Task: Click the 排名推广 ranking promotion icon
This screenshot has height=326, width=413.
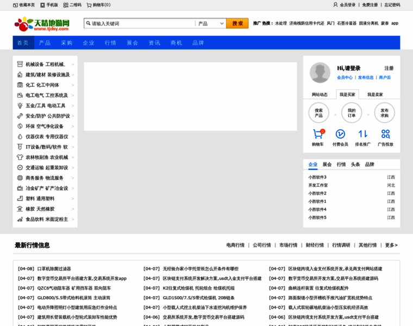Action: [362, 134]
